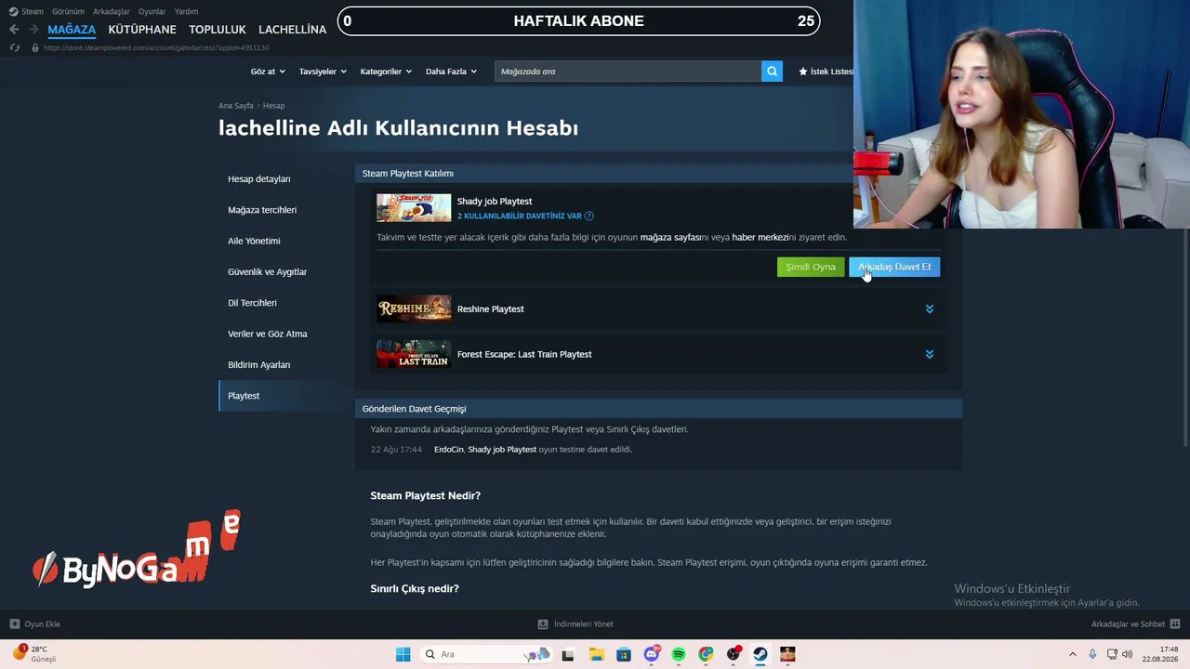Open the Görünüm menu
Screen dimensions: 1190x669
coord(68,11)
